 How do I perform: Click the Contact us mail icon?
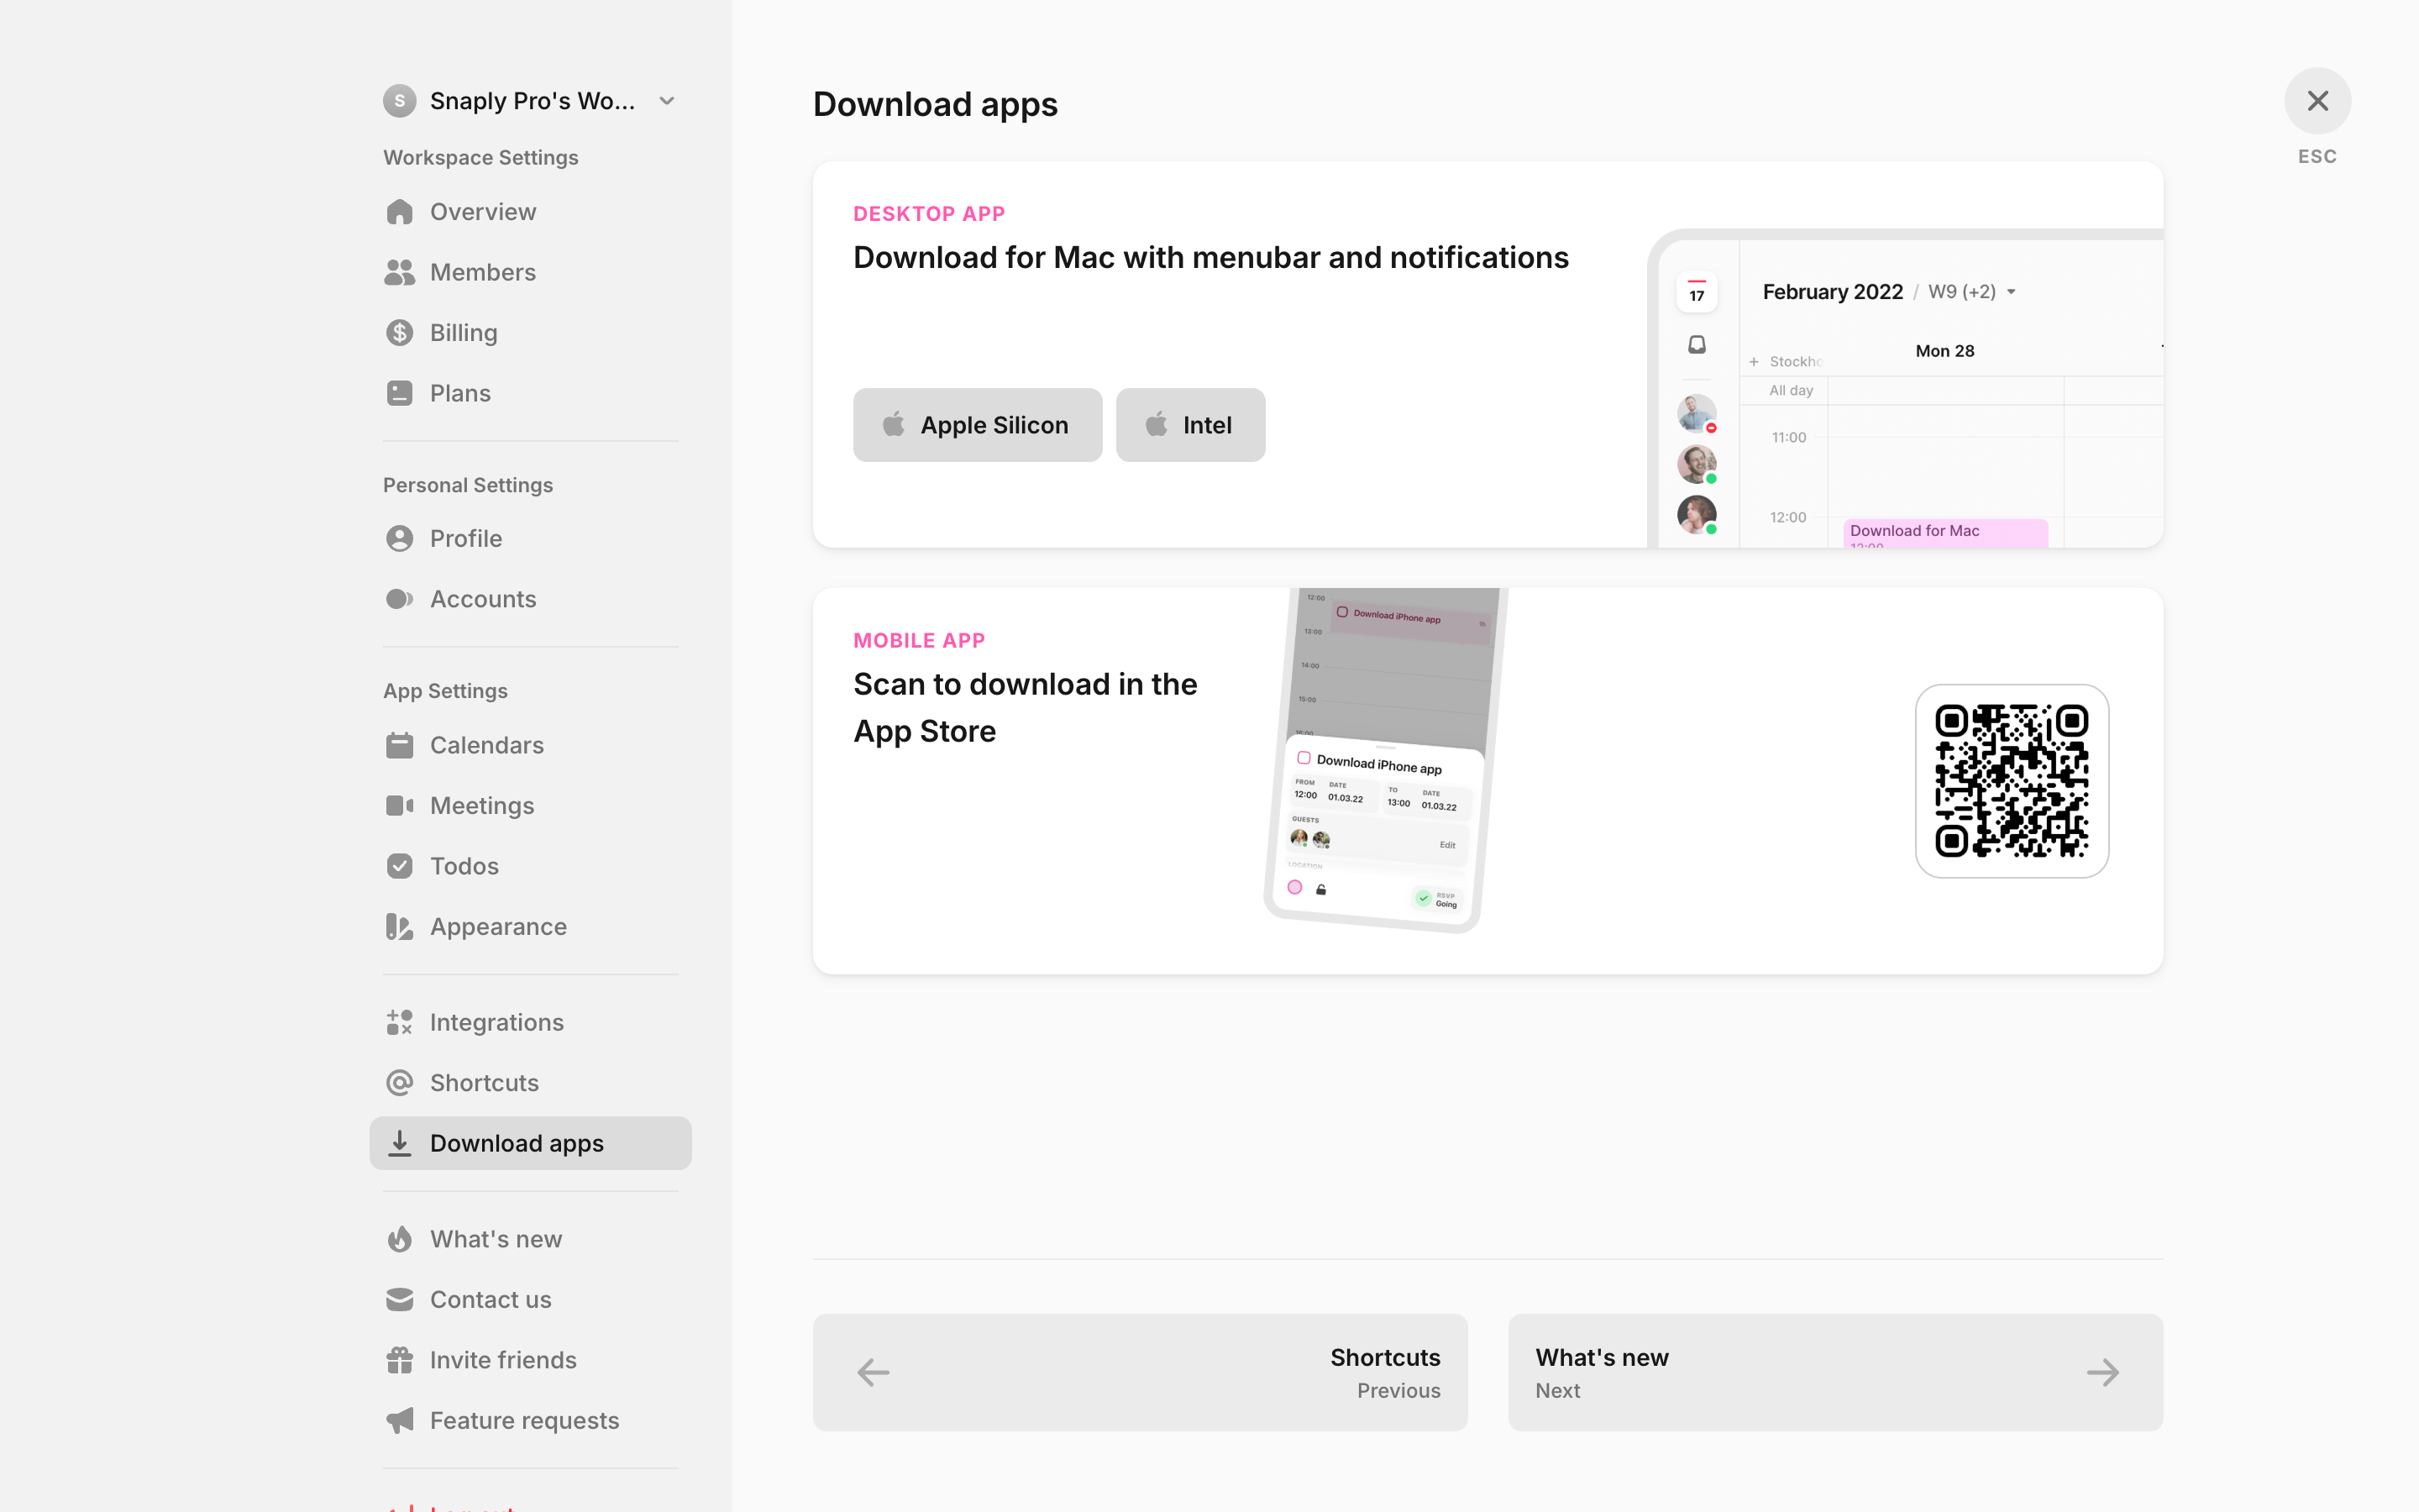pos(400,1300)
